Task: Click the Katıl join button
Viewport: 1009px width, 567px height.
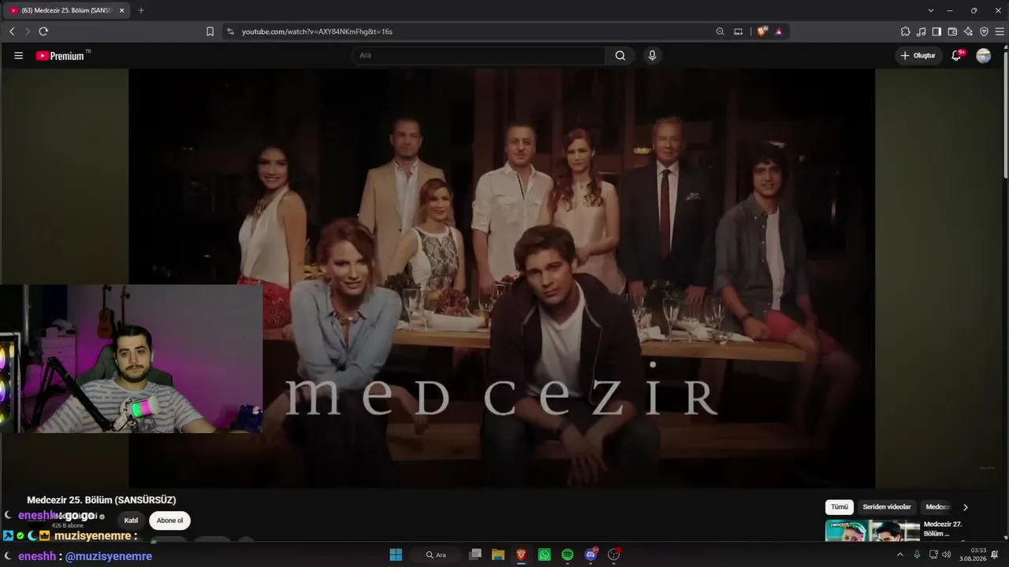Action: [x=131, y=521]
